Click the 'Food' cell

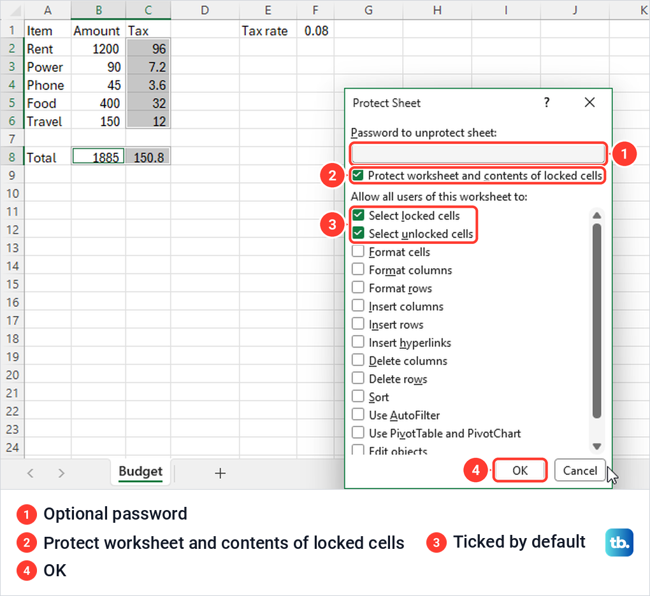tap(48, 103)
